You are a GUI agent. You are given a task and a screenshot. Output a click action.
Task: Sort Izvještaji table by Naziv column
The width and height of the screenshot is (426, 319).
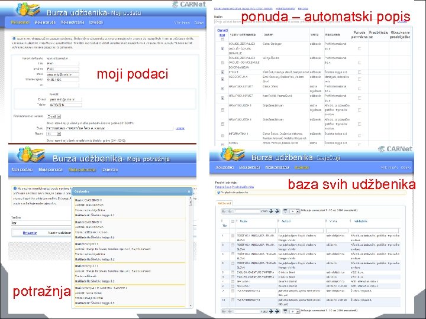pyautogui.click(x=243, y=222)
